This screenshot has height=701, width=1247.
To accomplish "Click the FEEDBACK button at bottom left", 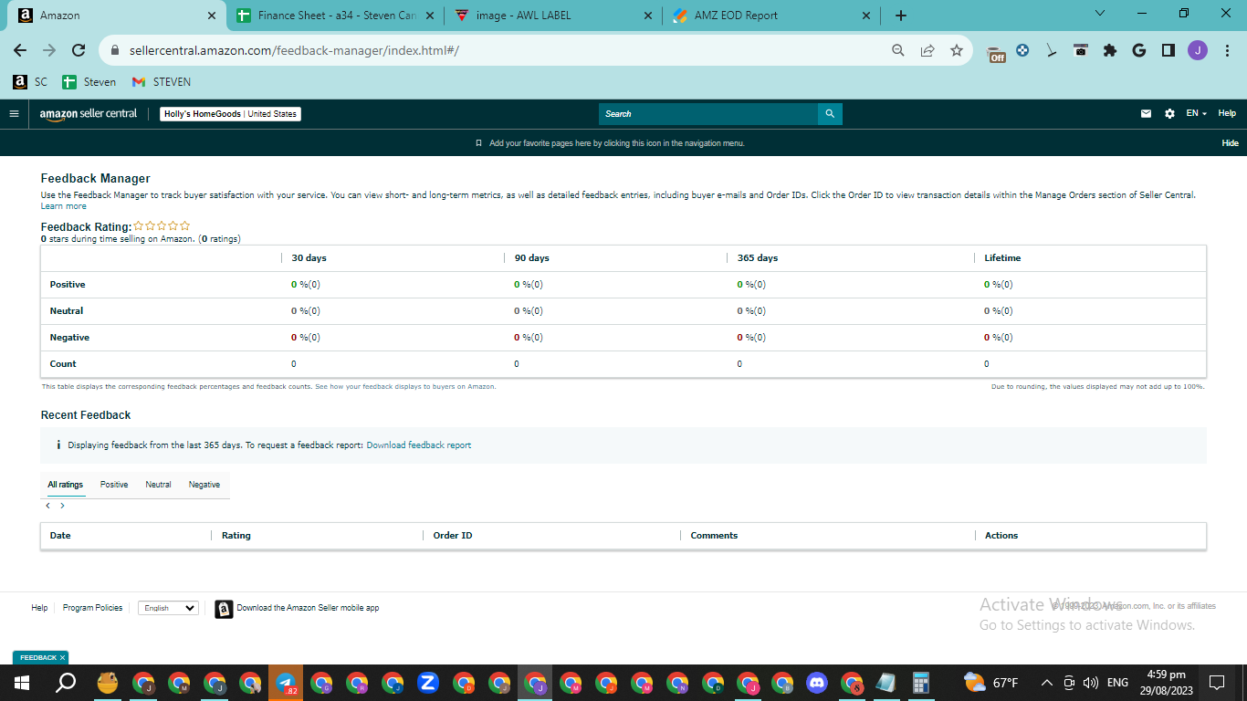I will point(38,657).
